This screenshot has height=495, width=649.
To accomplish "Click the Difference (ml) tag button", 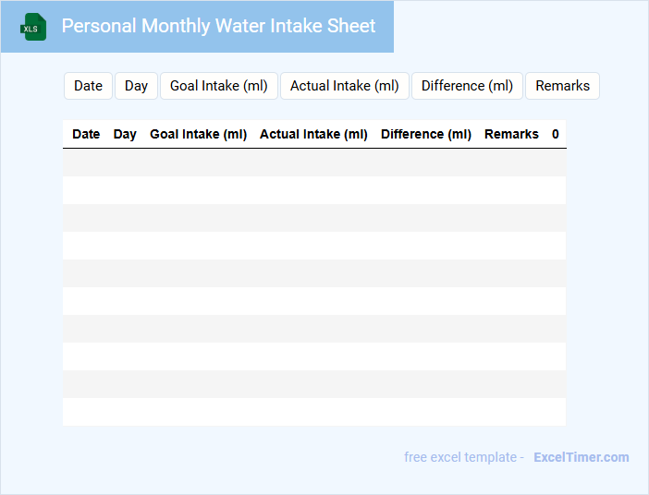I will [x=467, y=86].
